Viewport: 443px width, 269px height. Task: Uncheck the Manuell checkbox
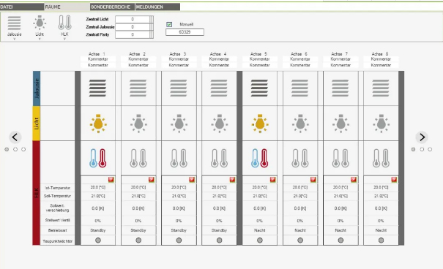[169, 25]
